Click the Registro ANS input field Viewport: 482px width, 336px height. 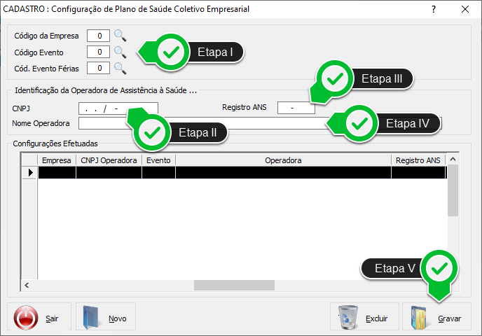pyautogui.click(x=296, y=108)
